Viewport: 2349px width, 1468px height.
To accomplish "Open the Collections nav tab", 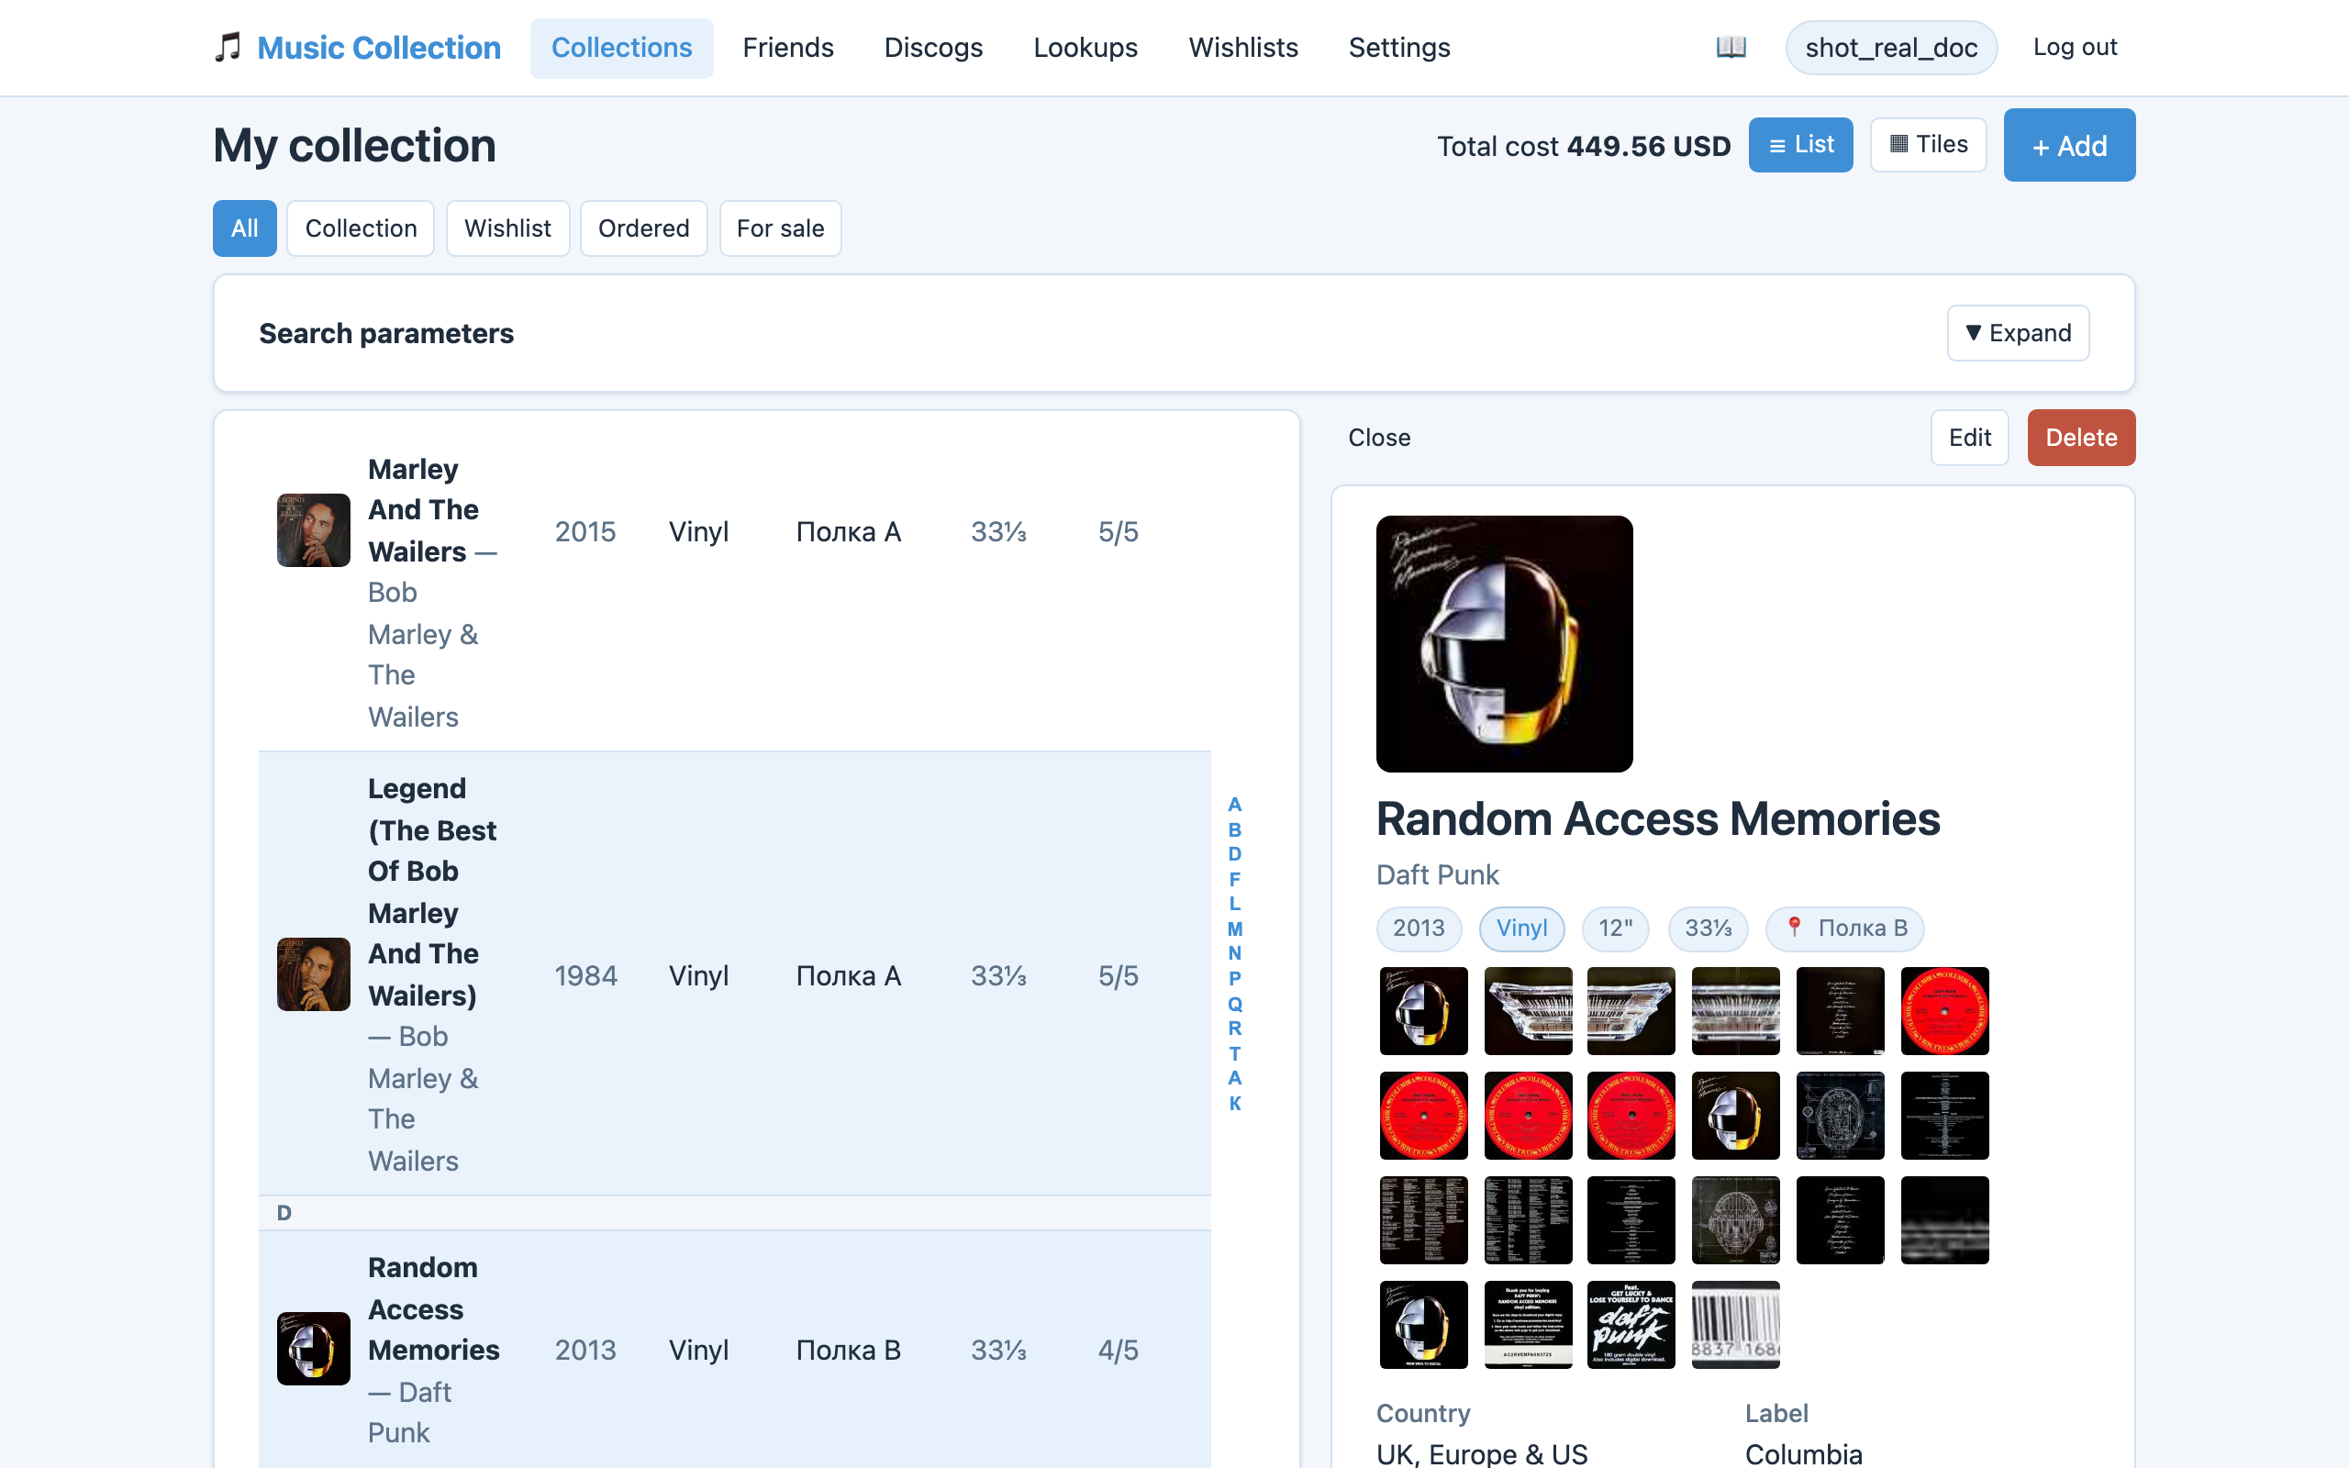I will [621, 48].
